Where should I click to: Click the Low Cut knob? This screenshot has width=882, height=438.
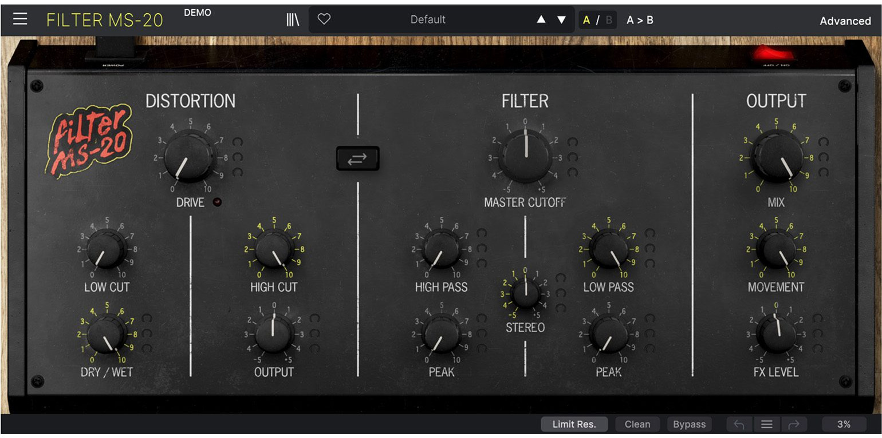click(107, 249)
